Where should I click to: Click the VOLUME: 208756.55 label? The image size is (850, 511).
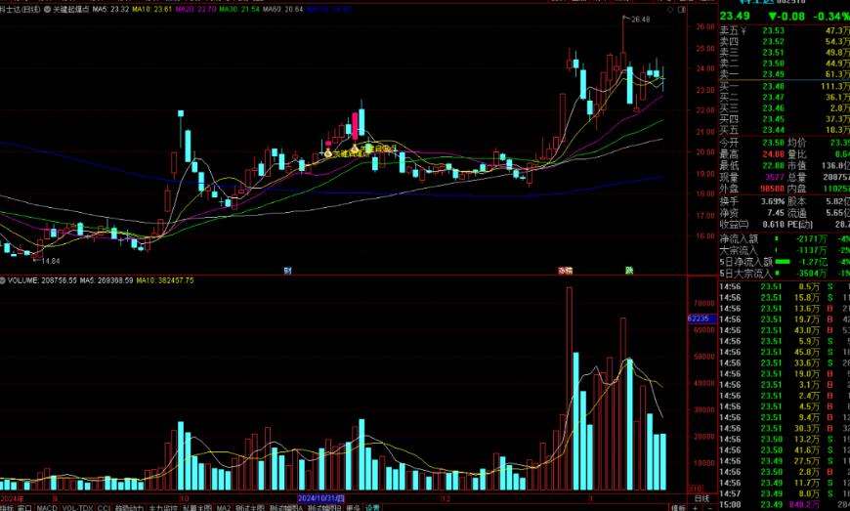[43, 280]
